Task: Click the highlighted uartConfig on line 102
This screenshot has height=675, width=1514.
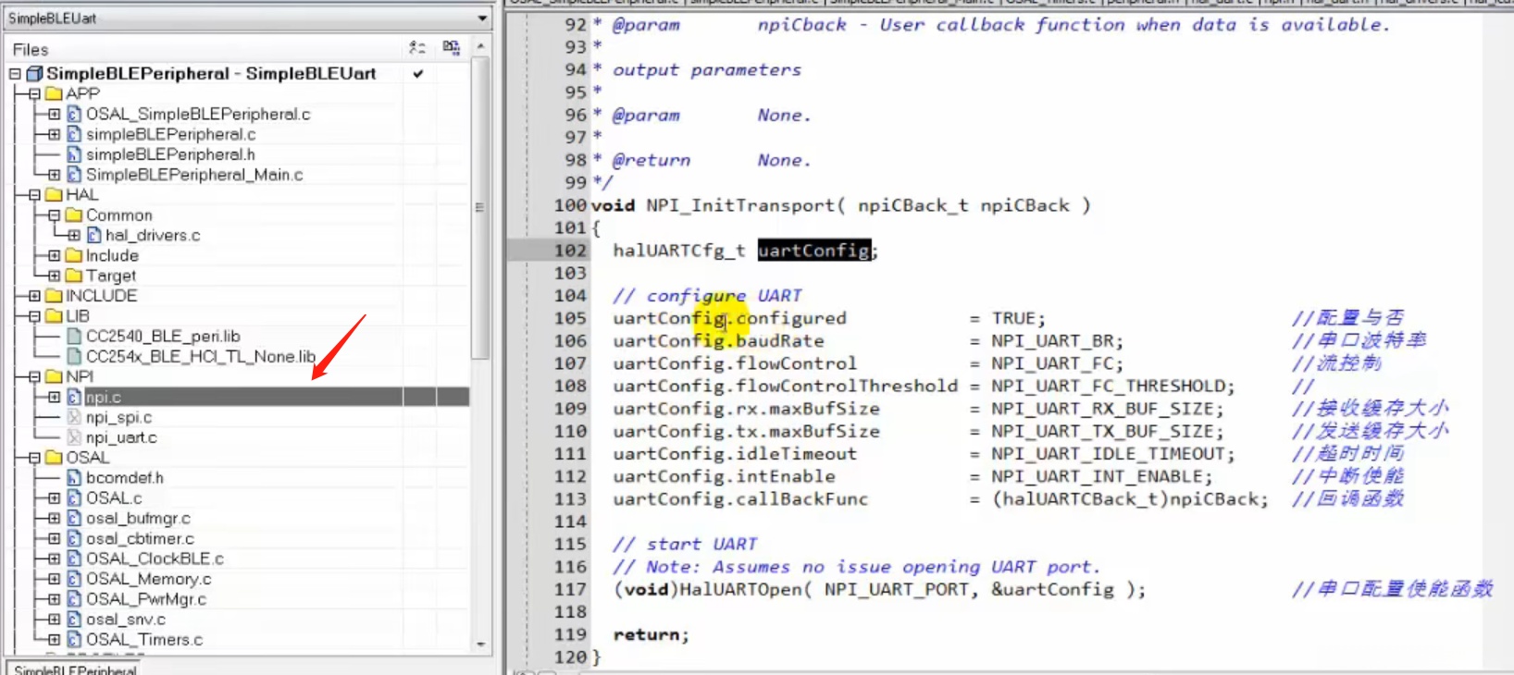Action: click(814, 251)
